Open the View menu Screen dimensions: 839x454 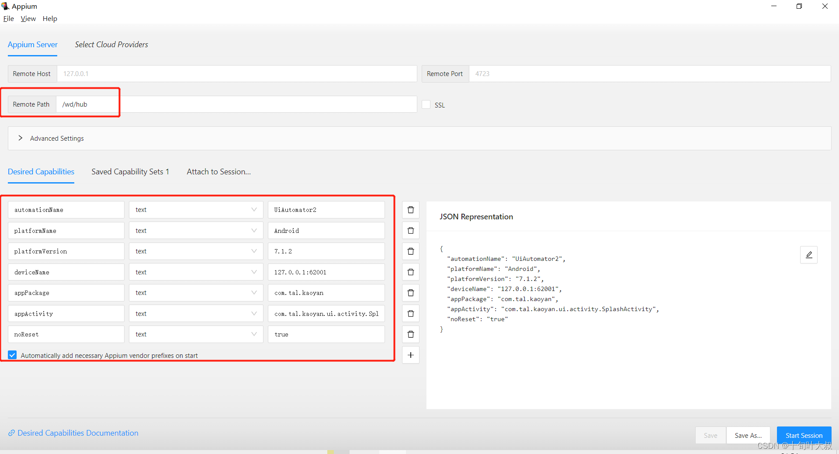[x=28, y=18]
